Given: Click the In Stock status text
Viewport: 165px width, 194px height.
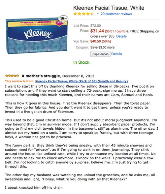Looking at the screenshot, I should (82, 62).
